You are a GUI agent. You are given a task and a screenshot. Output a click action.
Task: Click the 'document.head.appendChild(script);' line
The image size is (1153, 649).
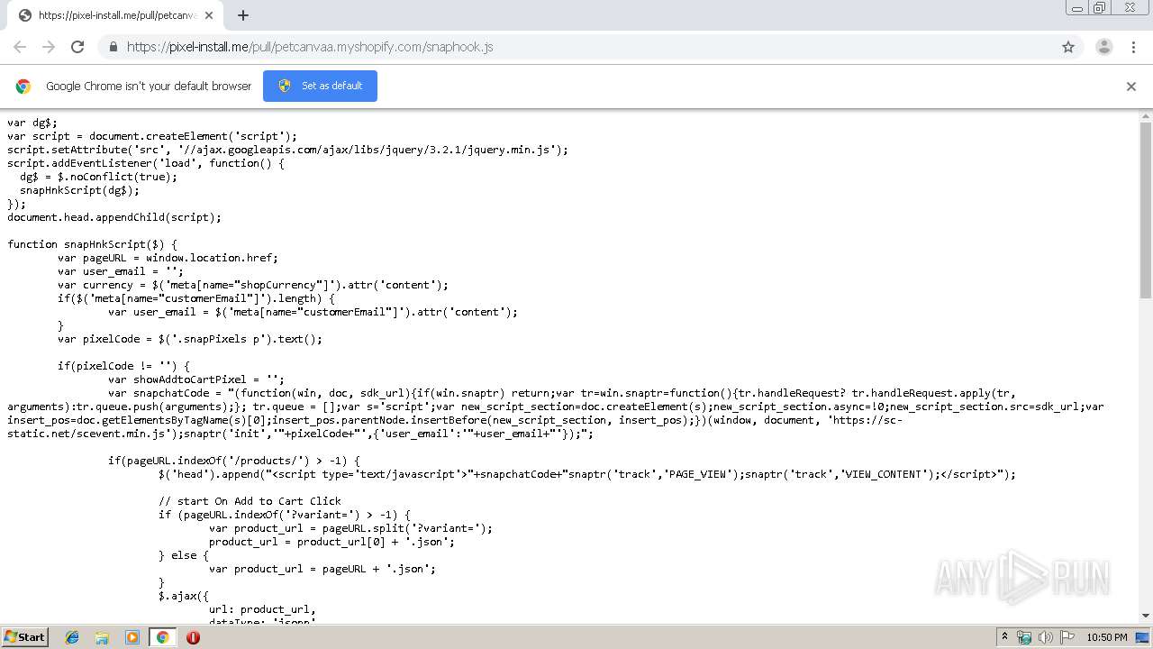click(114, 217)
